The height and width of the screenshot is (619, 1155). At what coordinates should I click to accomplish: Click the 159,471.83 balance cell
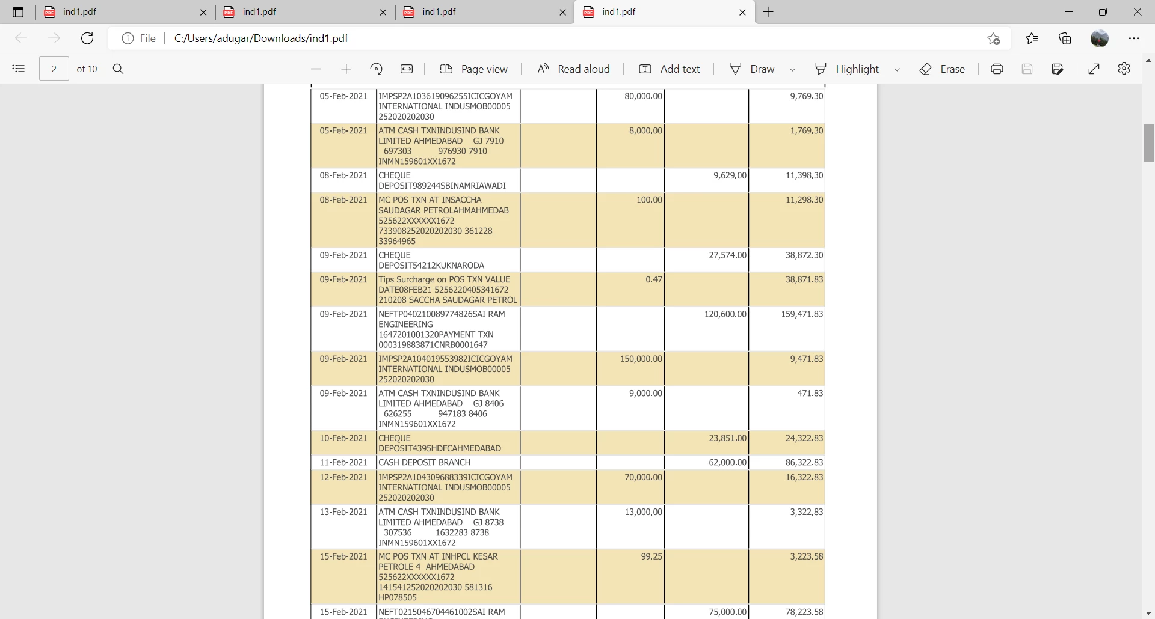[x=802, y=314]
